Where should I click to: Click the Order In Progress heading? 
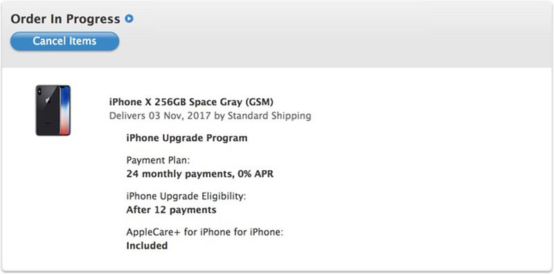pos(65,19)
